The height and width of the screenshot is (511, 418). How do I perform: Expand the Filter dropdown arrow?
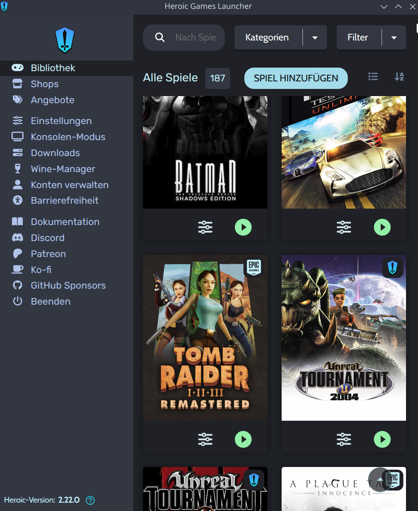click(x=394, y=38)
